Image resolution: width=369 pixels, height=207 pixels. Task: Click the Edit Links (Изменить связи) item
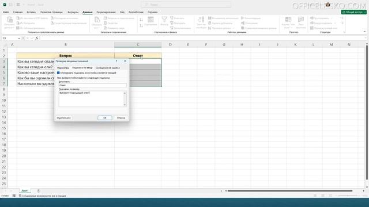(114, 28)
